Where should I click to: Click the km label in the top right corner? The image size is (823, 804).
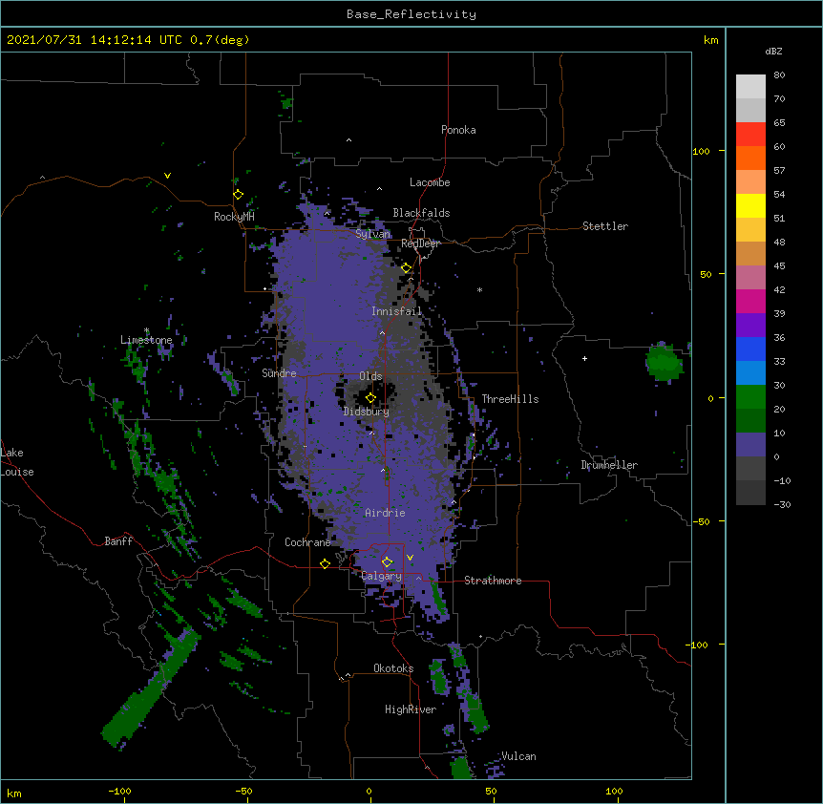[710, 40]
